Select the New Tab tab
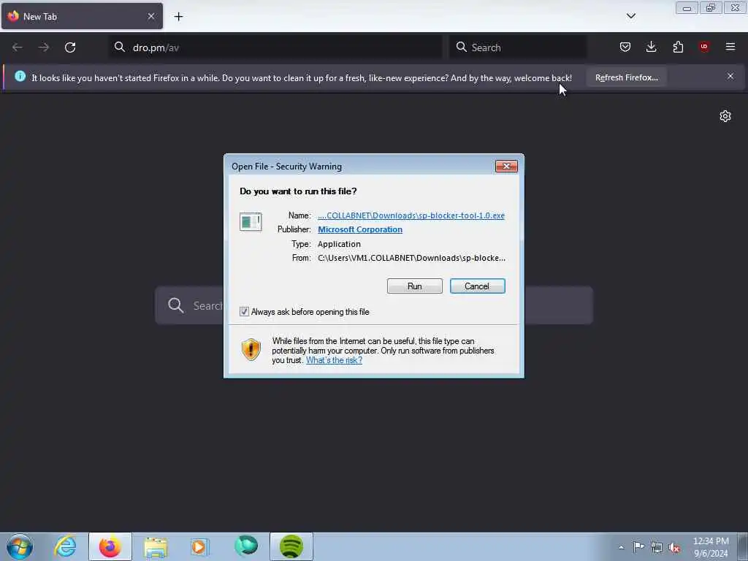The height and width of the screenshot is (561, 748). click(x=82, y=16)
